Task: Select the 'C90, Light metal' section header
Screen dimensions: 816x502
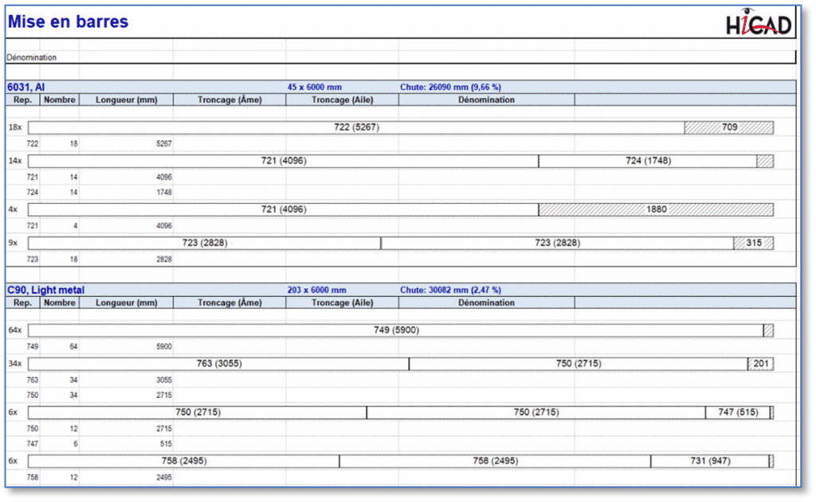Action: (45, 290)
